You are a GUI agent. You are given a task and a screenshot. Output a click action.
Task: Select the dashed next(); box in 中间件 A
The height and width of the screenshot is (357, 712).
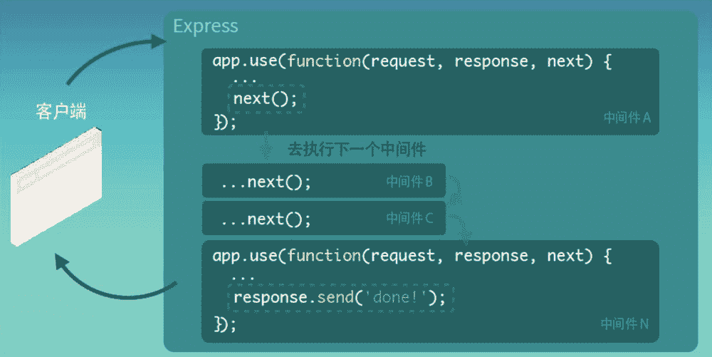coord(266,99)
